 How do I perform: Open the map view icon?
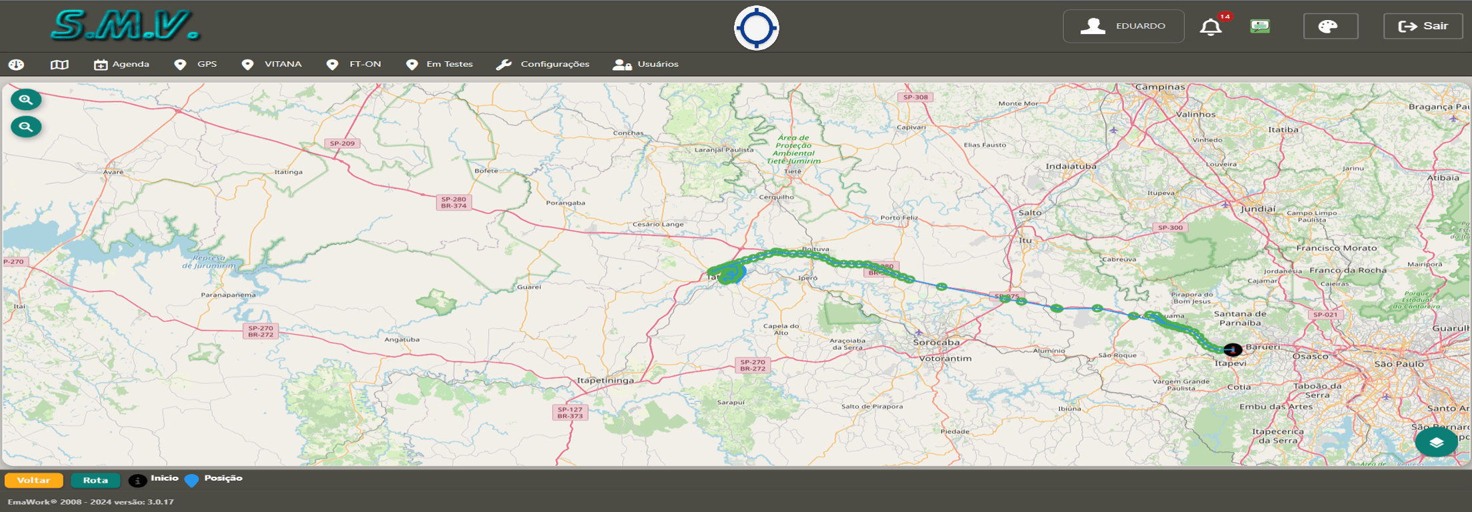tap(59, 65)
